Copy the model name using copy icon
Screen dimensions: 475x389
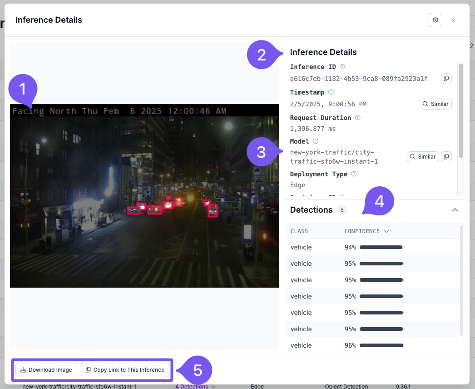pos(446,157)
